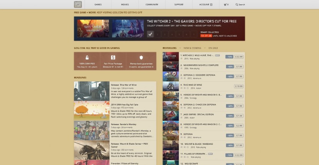
Task: Open Neverwinter Nights 2 Complete title
Action: (x=201, y=65)
